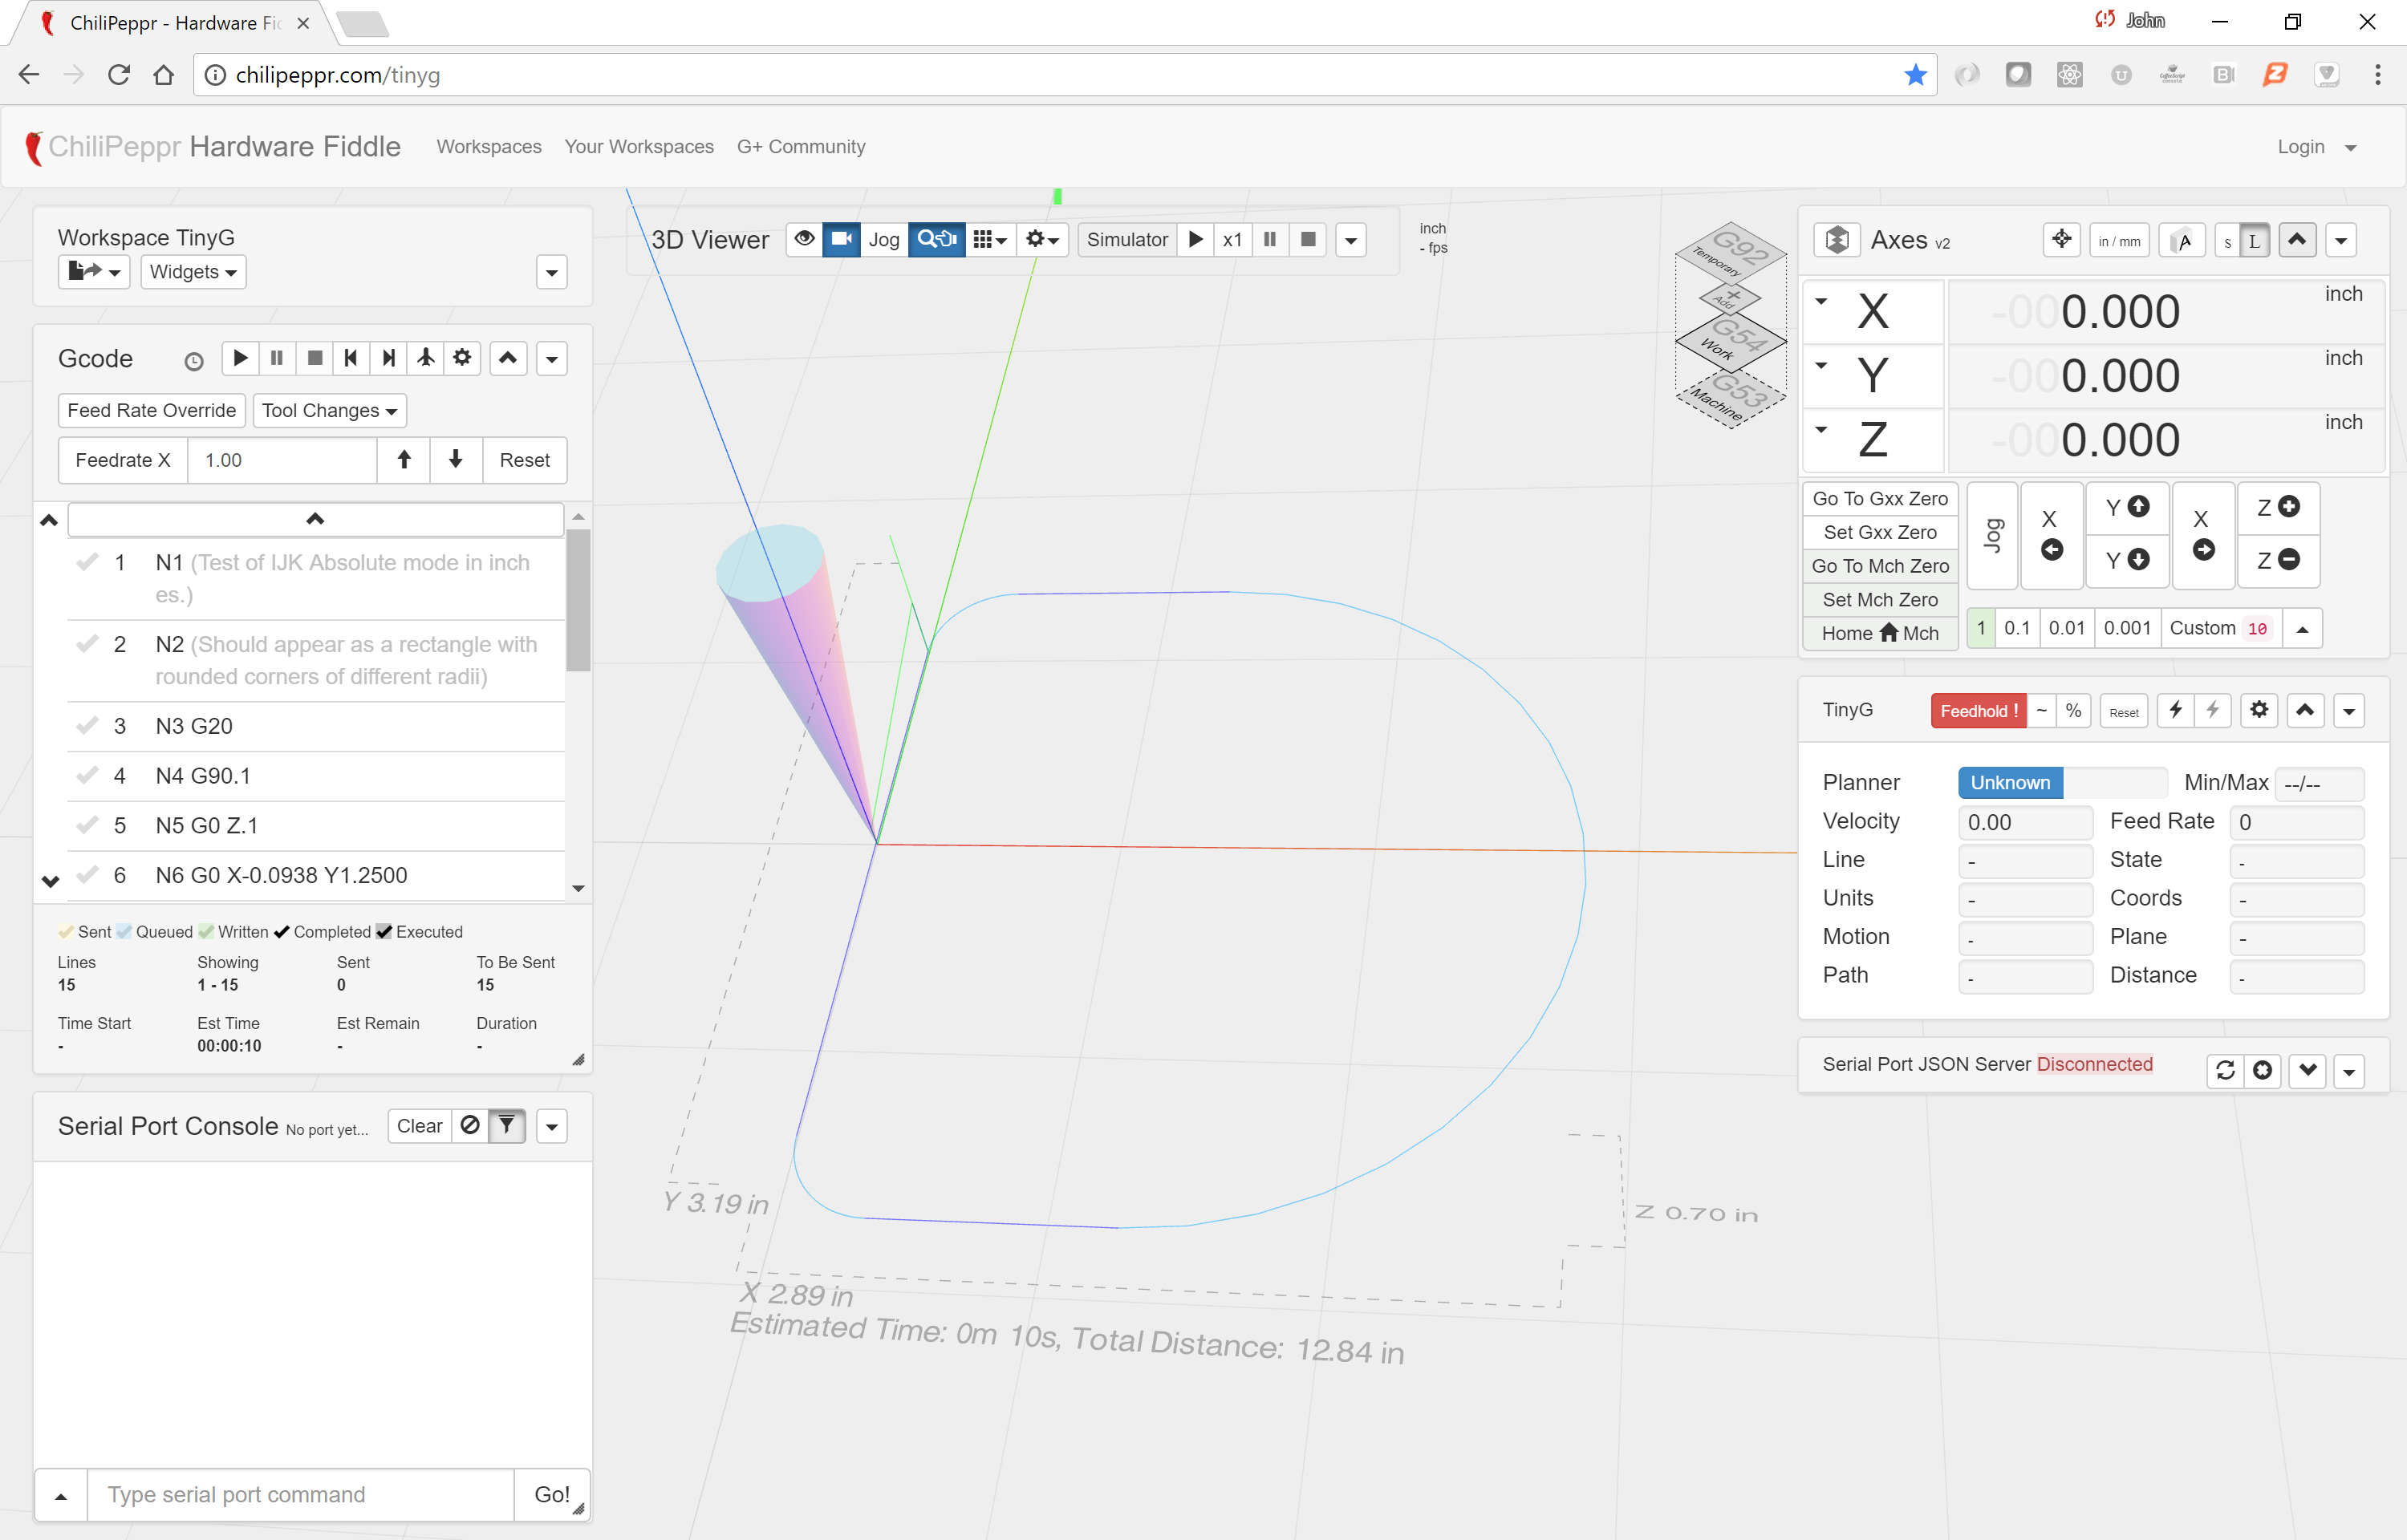Click the Jog Y plus arrow
The image size is (2407, 1540).
tap(2127, 507)
